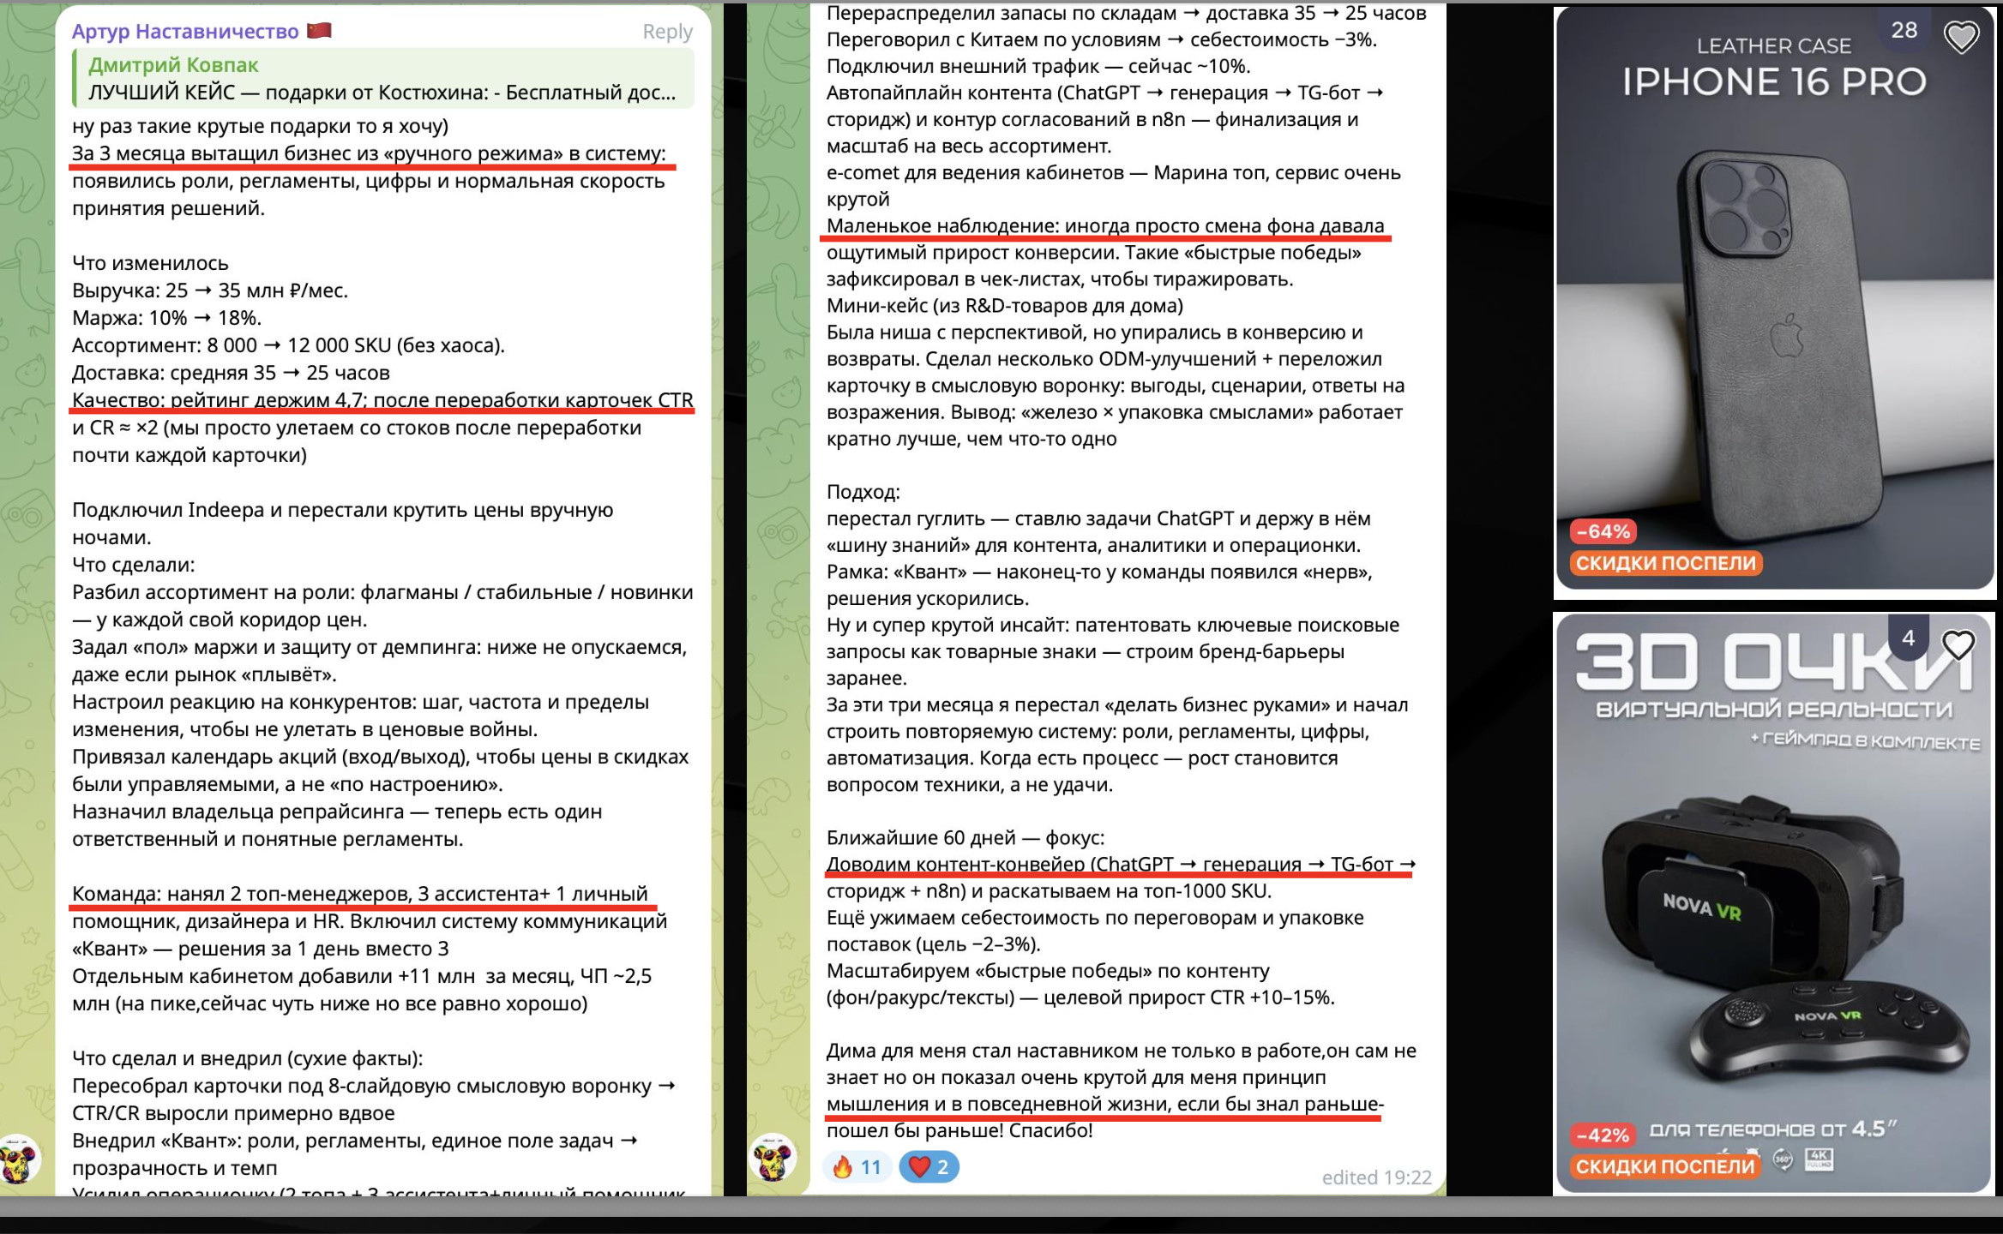The height and width of the screenshot is (1234, 2003).
Task: Click the fire reaction with 11 count
Action: [857, 1167]
